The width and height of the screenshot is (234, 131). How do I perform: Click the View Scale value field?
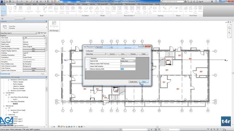(x=34, y=38)
